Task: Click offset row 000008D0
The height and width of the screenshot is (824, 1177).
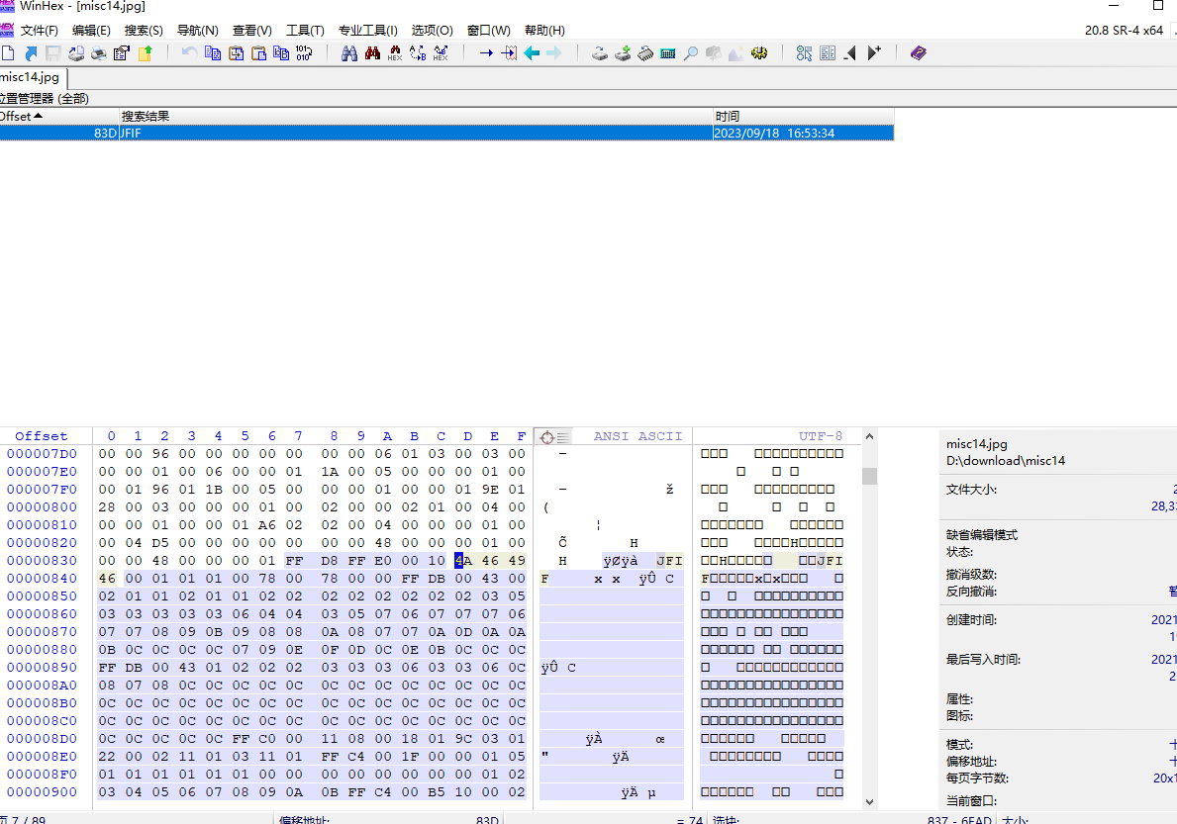Action: tap(42, 739)
